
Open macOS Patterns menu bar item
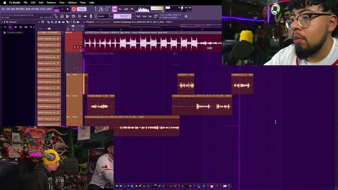(x=51, y=3)
